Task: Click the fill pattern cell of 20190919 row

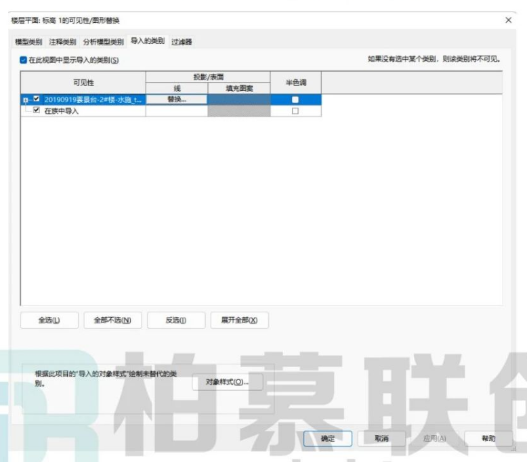Action: [x=239, y=100]
